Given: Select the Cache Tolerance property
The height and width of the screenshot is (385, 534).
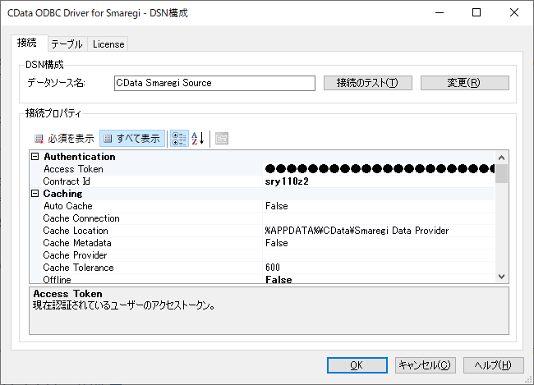Looking at the screenshot, I should click(x=78, y=268).
